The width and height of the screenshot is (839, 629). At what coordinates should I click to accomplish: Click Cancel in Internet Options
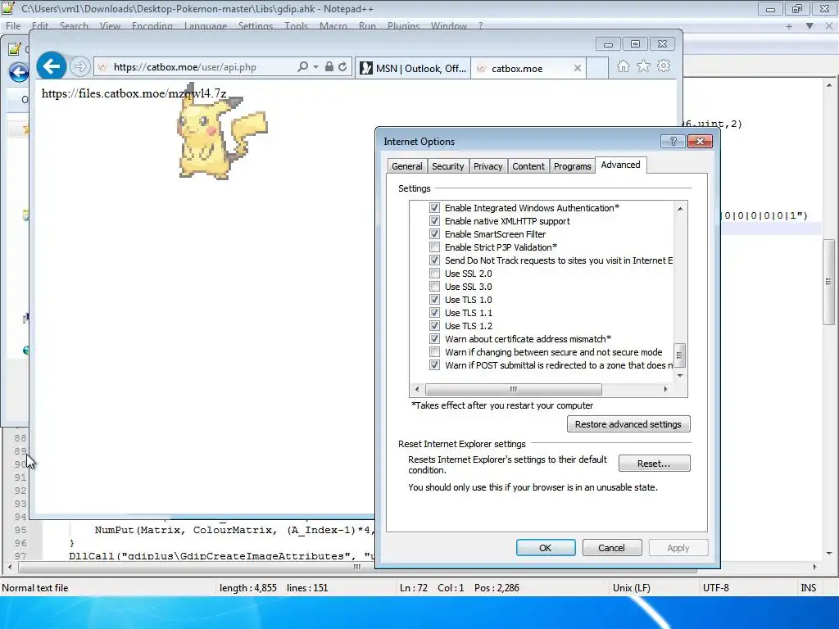(611, 548)
